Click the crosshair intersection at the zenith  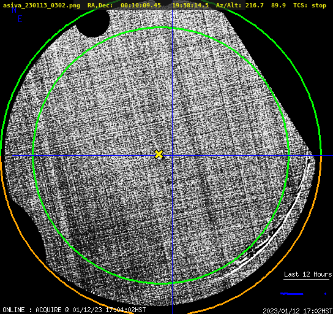point(172,156)
